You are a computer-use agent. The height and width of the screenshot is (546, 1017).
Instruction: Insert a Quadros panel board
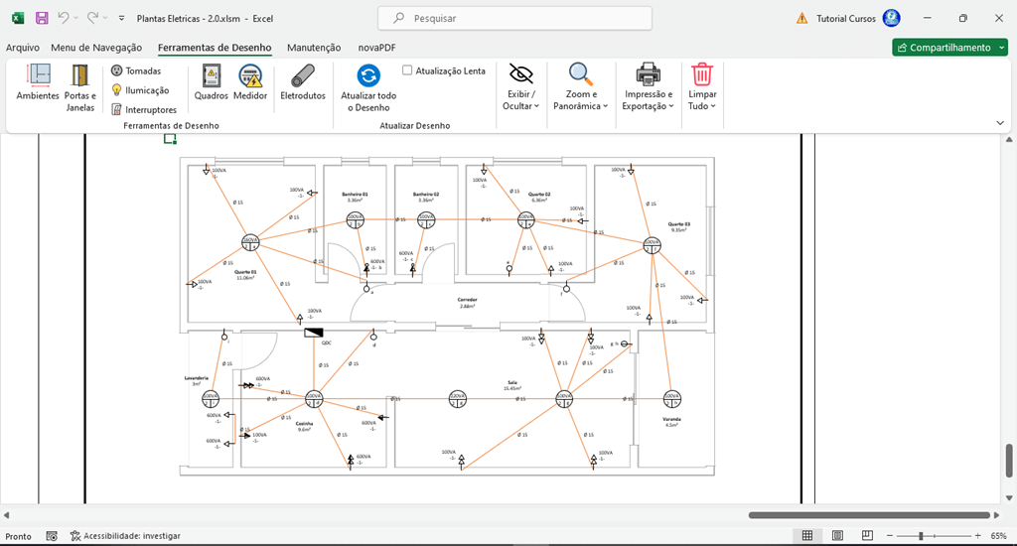point(211,82)
